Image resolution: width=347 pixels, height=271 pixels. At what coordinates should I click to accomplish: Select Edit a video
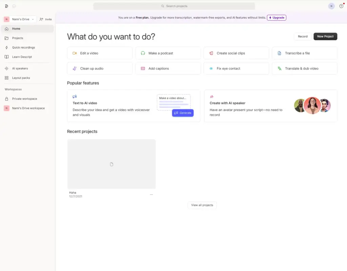tap(100, 53)
